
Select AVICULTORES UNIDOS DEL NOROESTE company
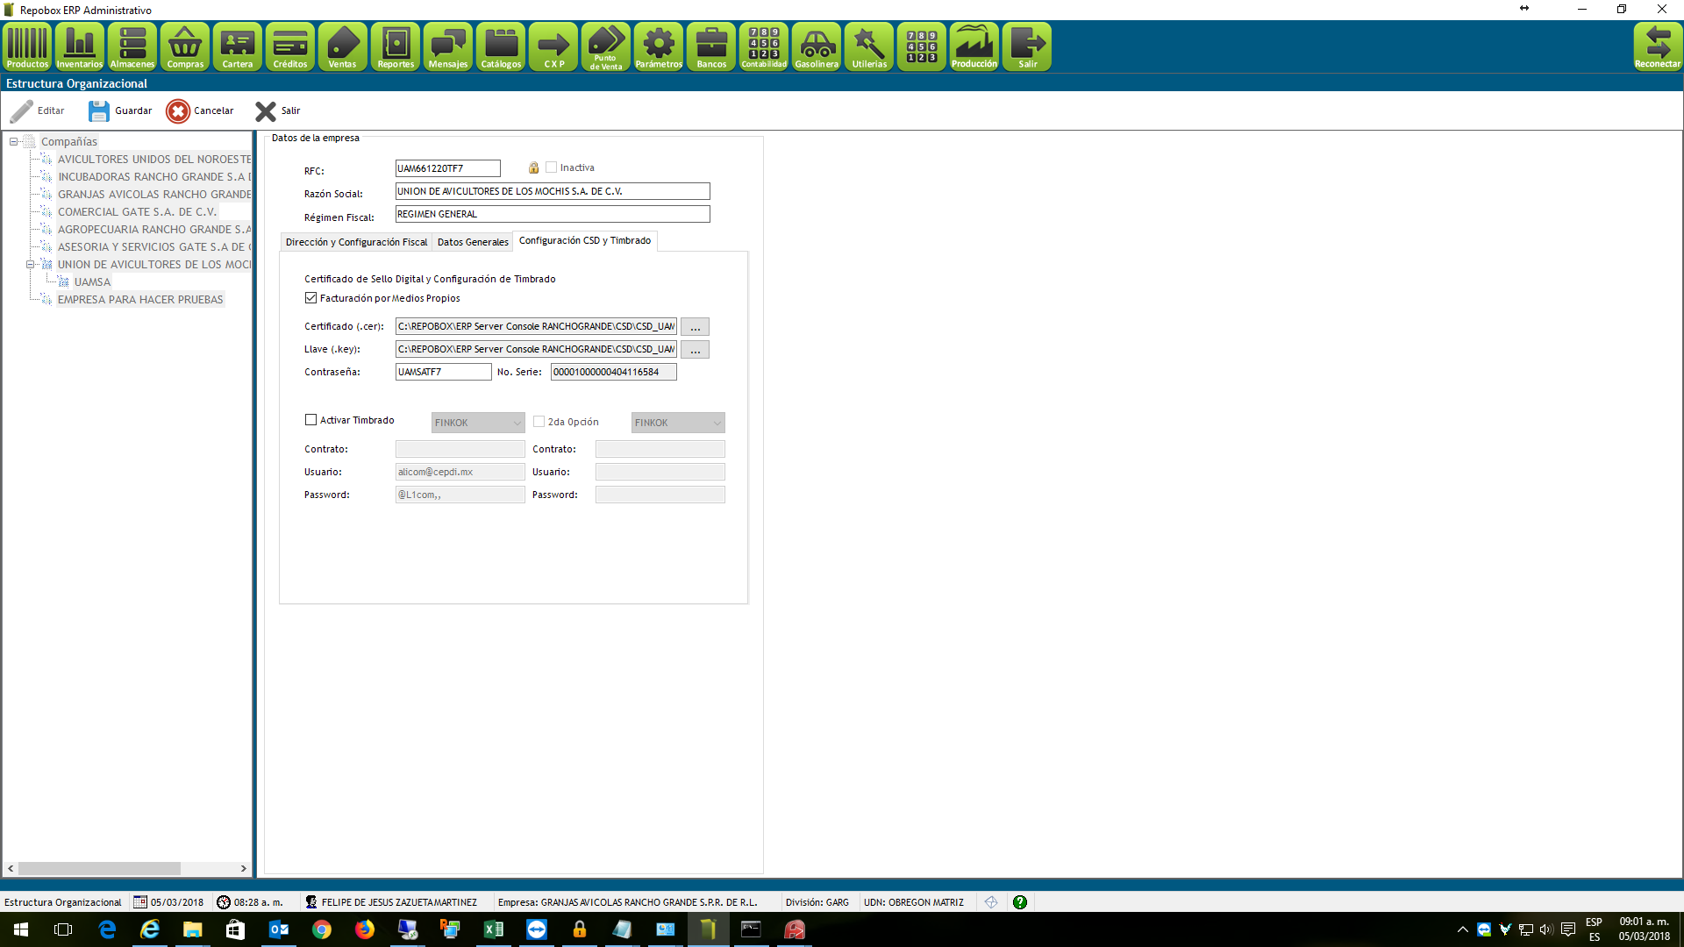pos(153,159)
